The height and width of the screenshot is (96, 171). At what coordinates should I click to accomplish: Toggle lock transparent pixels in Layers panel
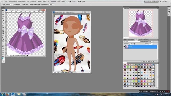tap(130, 44)
